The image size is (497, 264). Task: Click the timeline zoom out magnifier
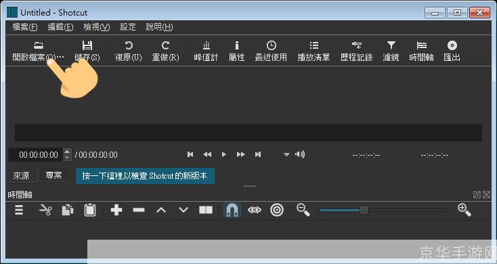(303, 210)
